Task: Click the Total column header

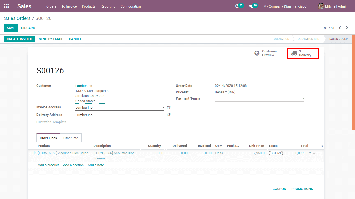Action: point(304,146)
